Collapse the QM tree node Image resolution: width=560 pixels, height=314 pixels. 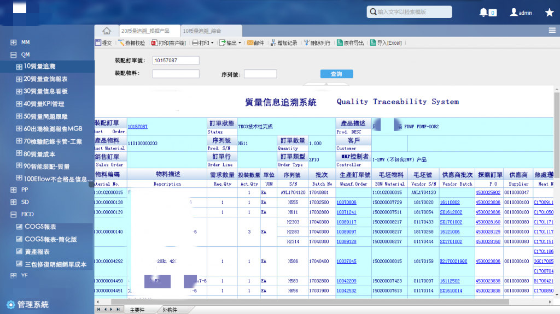point(14,55)
